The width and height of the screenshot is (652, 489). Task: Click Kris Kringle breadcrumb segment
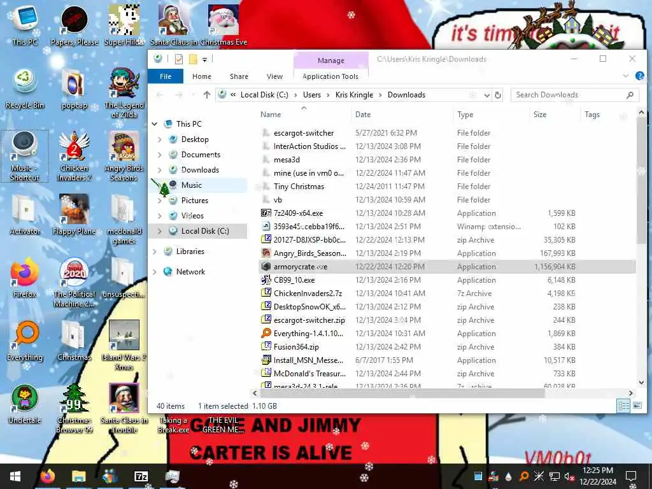354,95
